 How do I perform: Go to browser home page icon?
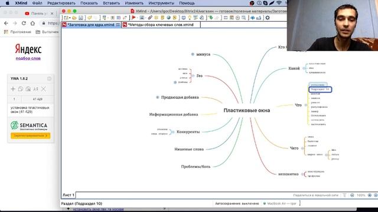click(x=32, y=23)
